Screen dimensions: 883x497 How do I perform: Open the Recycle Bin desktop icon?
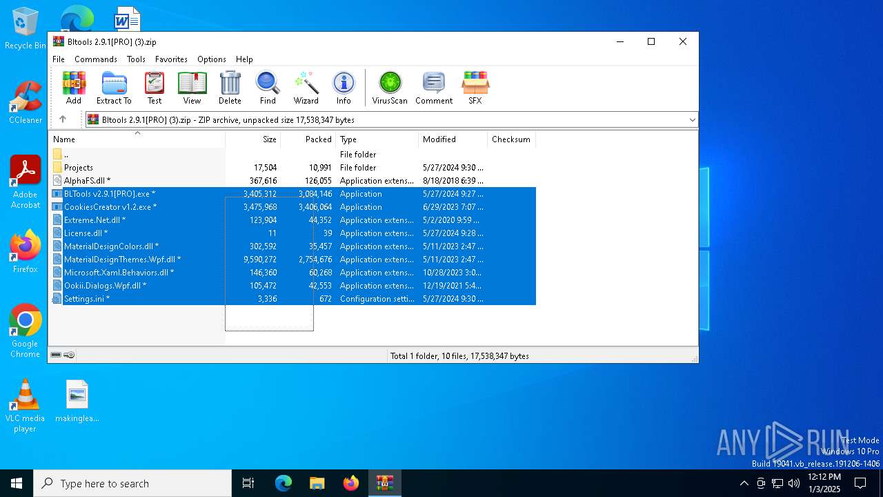tap(26, 28)
